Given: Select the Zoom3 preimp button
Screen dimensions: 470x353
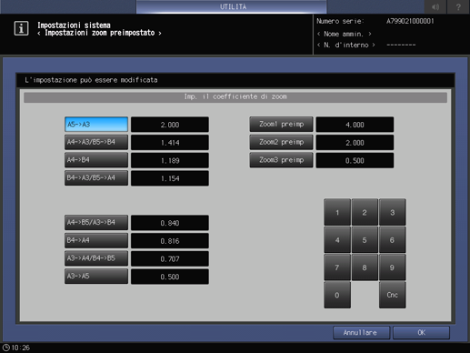Looking at the screenshot, I should [281, 160].
